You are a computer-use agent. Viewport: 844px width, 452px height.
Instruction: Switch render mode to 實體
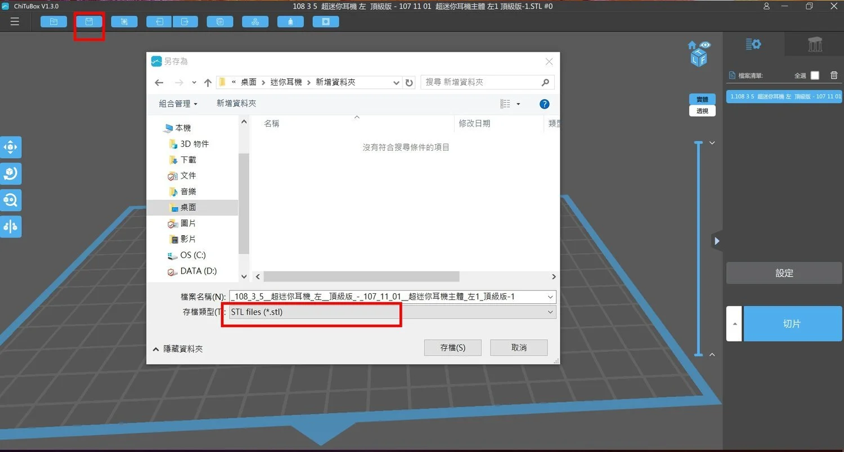(702, 100)
